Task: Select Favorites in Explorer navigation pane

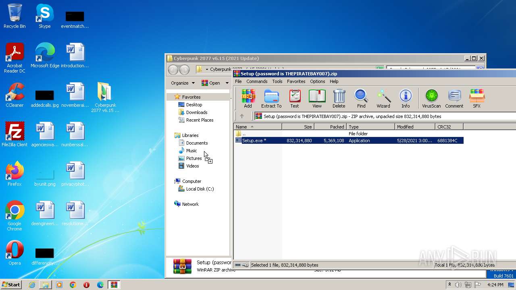Action: click(x=191, y=97)
